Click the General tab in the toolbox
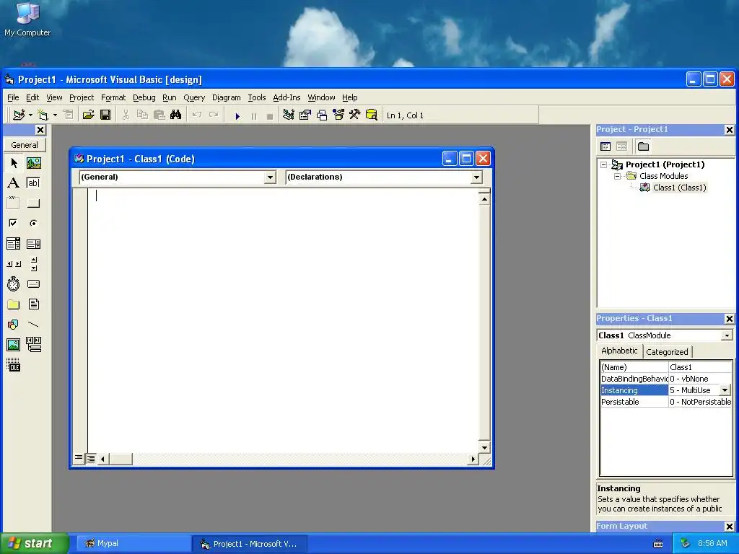Image resolution: width=739 pixels, height=554 pixels. click(25, 145)
